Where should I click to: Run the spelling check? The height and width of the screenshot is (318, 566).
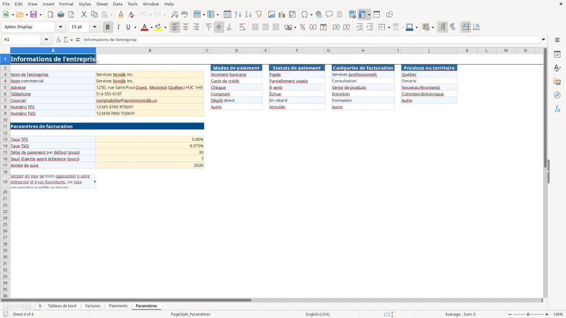pyautogui.click(x=185, y=15)
